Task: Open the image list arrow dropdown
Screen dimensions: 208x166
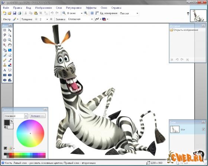Action: point(188,14)
